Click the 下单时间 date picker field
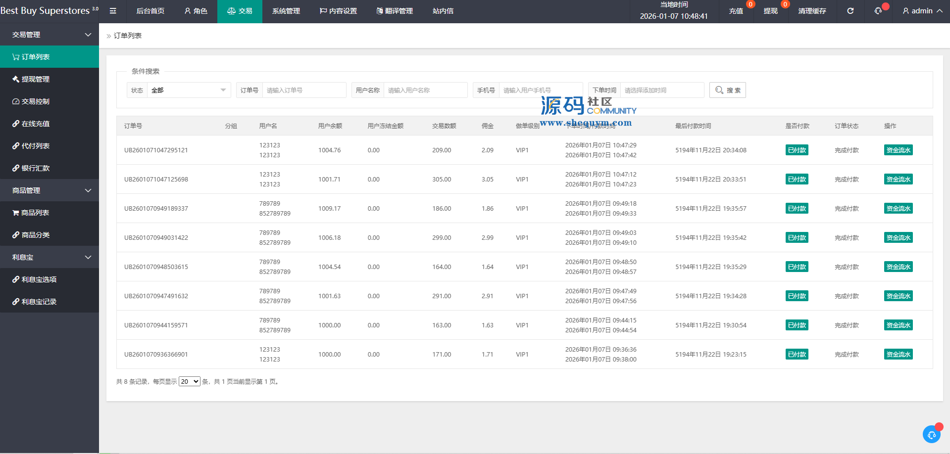950x454 pixels. tap(661, 90)
